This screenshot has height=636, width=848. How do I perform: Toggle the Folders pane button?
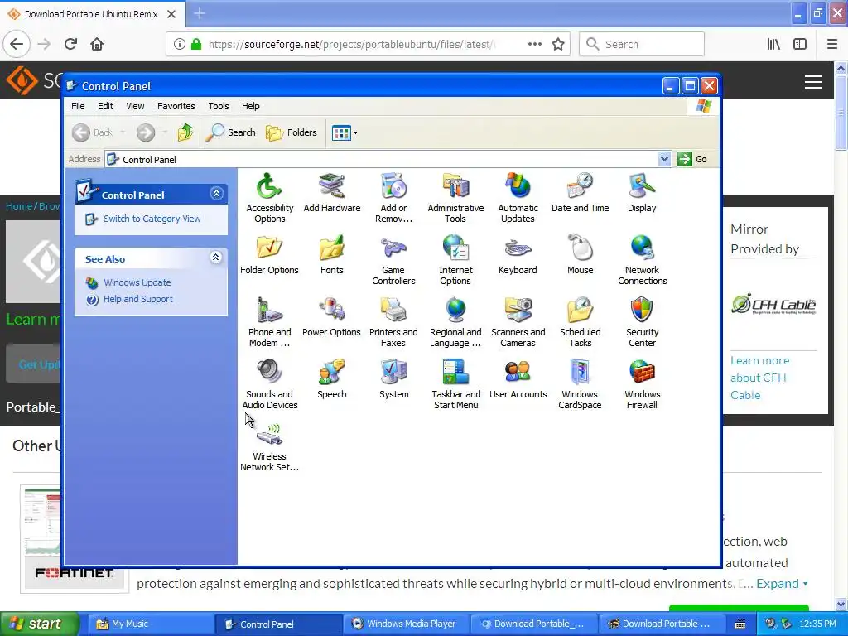pyautogui.click(x=291, y=132)
